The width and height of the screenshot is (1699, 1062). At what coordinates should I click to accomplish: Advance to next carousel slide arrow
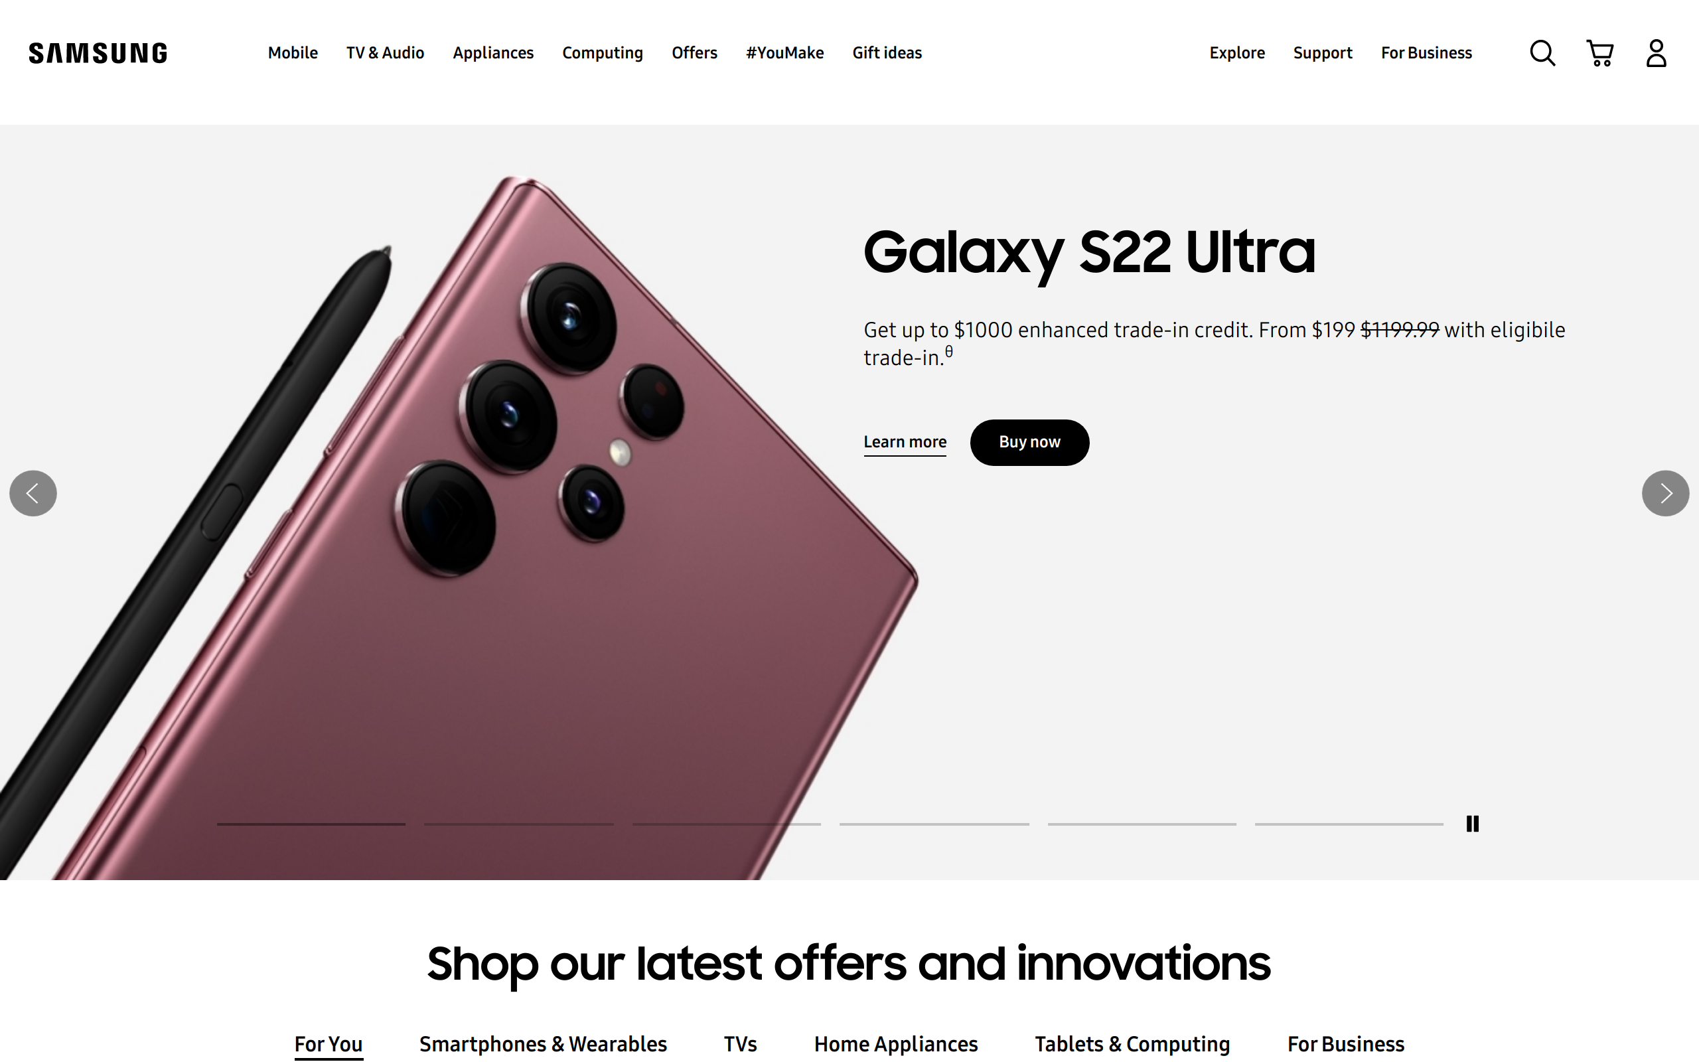[x=1665, y=493]
